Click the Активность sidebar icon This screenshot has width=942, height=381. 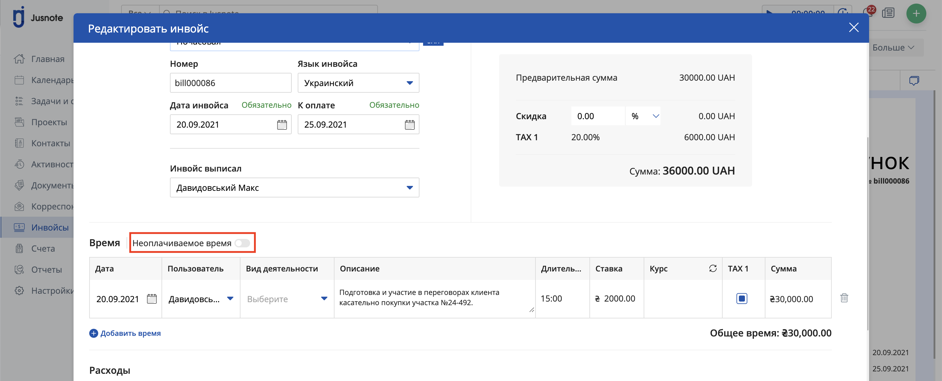[x=19, y=164]
